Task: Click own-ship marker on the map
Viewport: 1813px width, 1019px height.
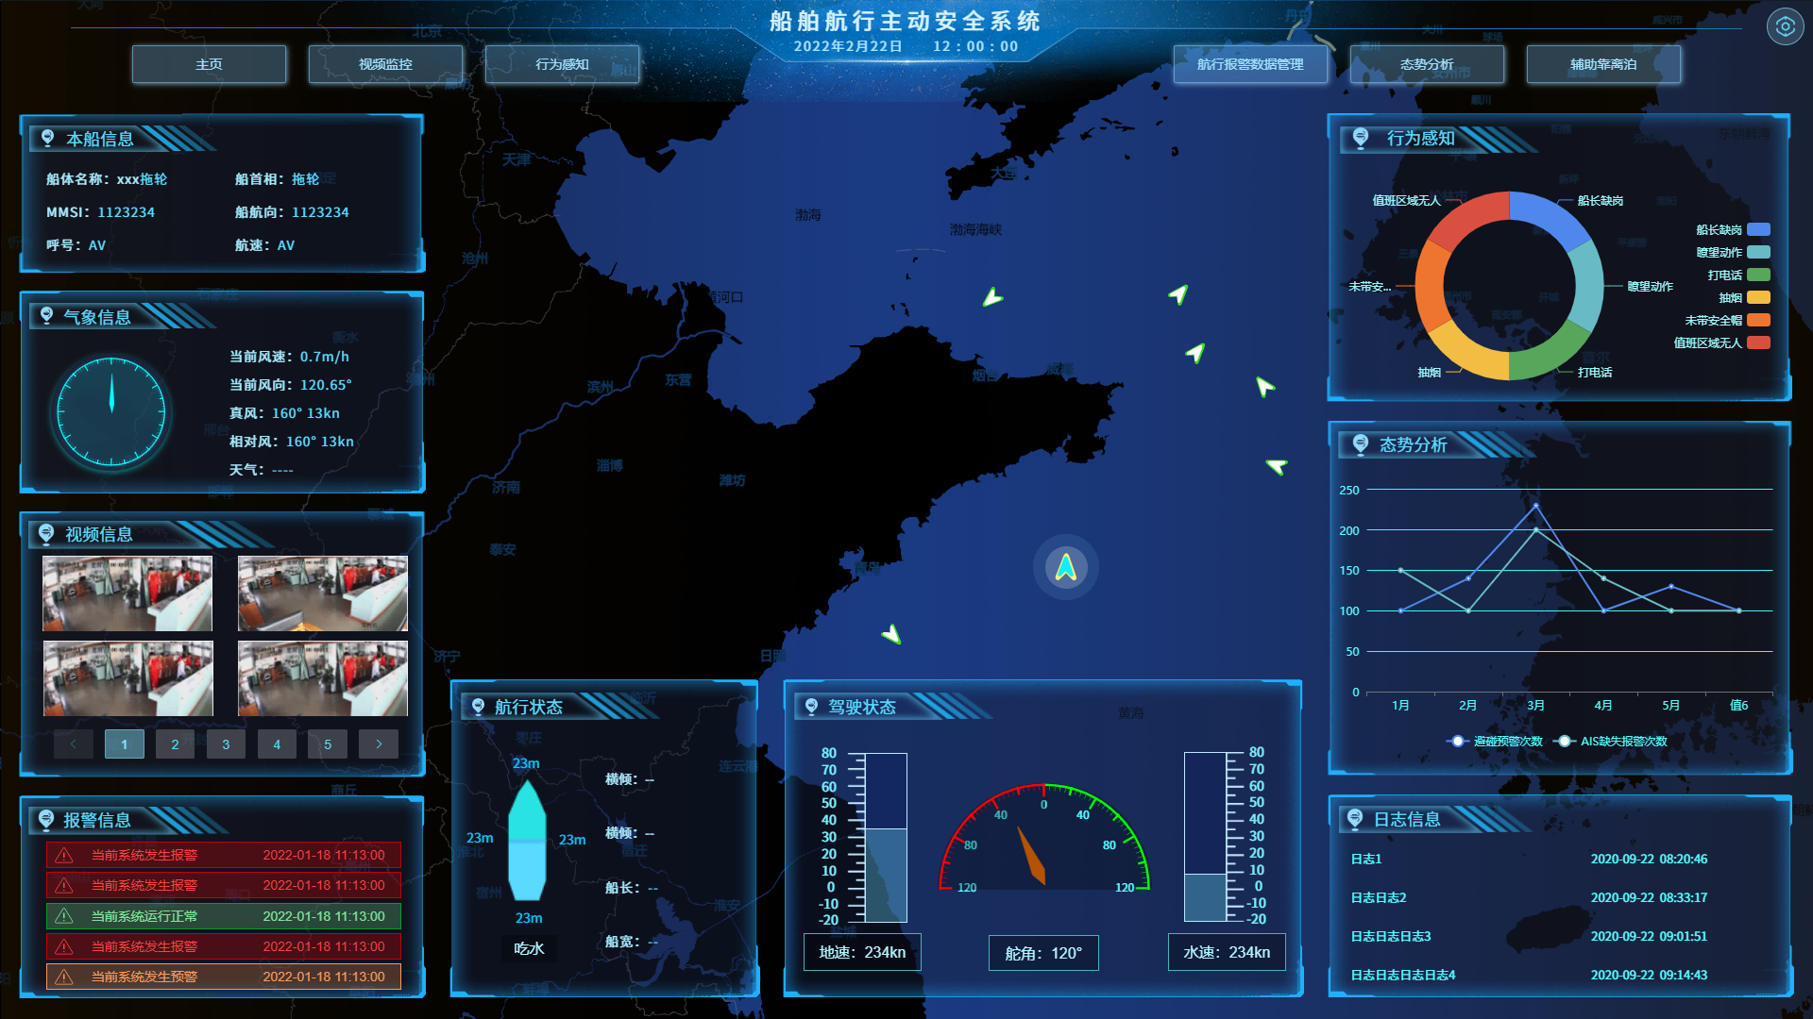Action: coord(1065,567)
